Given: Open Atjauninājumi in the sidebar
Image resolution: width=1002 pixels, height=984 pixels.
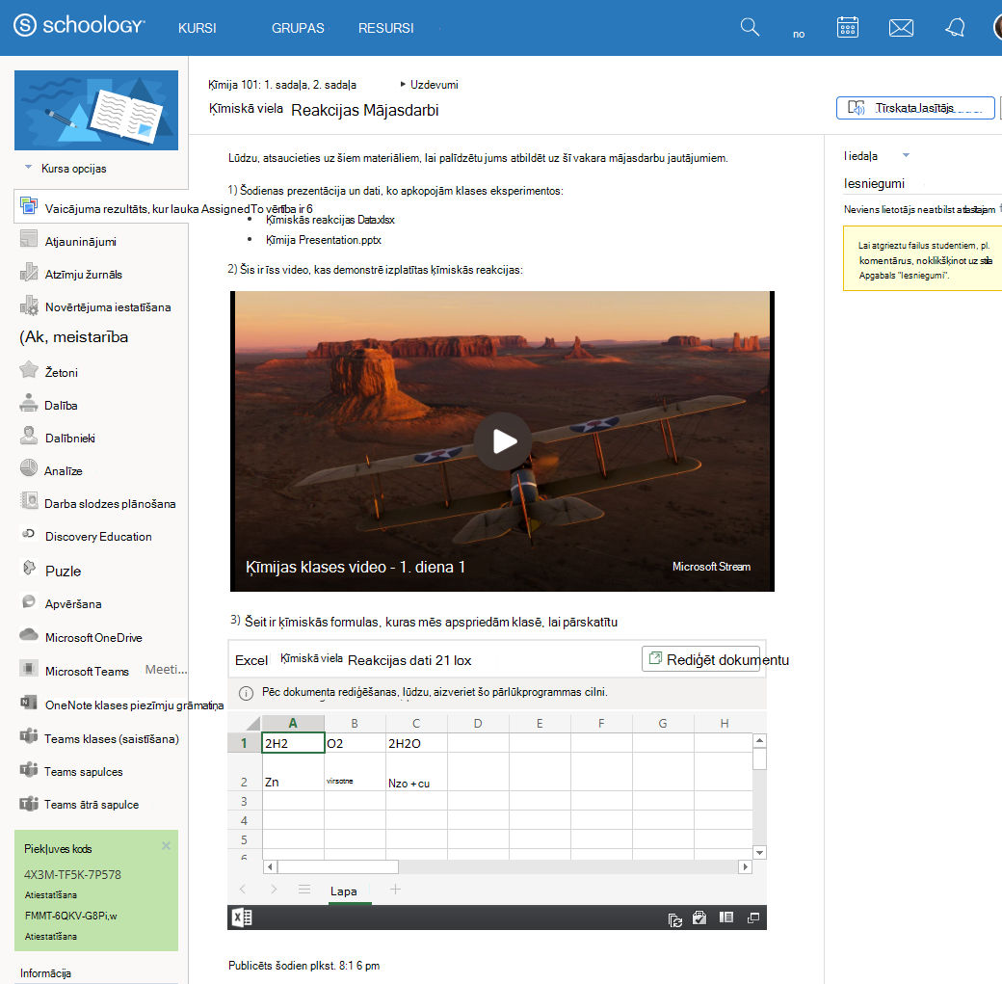Looking at the screenshot, I should (81, 242).
